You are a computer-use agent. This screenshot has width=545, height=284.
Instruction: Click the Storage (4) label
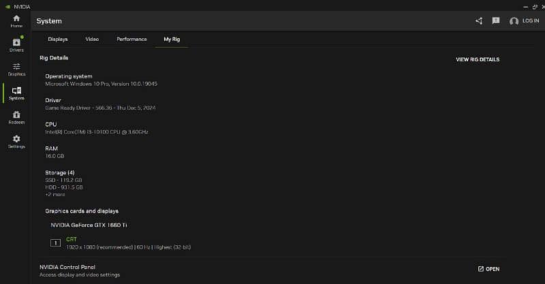click(x=60, y=172)
